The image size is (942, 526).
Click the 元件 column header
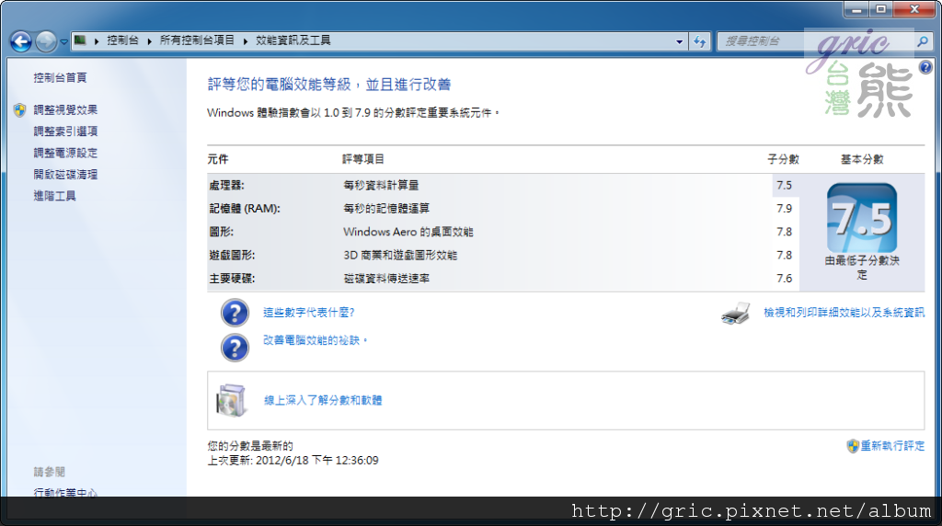tap(218, 159)
